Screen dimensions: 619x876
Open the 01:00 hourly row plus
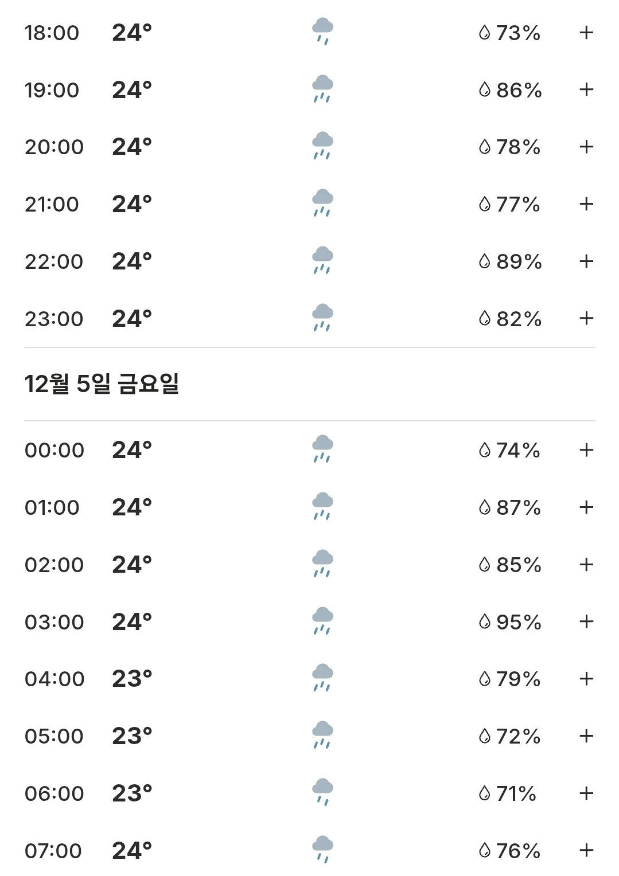pyautogui.click(x=586, y=507)
